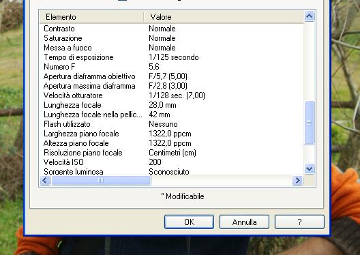
Task: Click the vertical scrollbar thumb
Action: coord(310,123)
